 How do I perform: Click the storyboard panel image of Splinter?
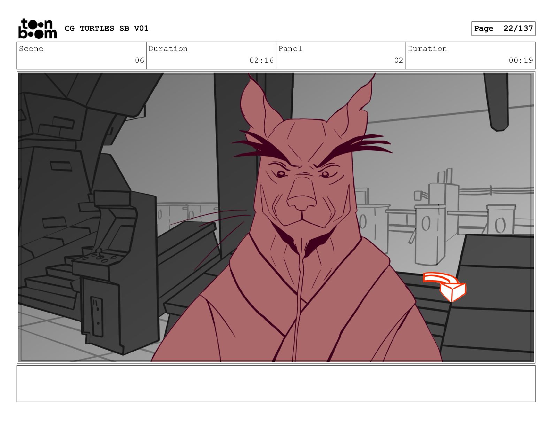pos(276,217)
